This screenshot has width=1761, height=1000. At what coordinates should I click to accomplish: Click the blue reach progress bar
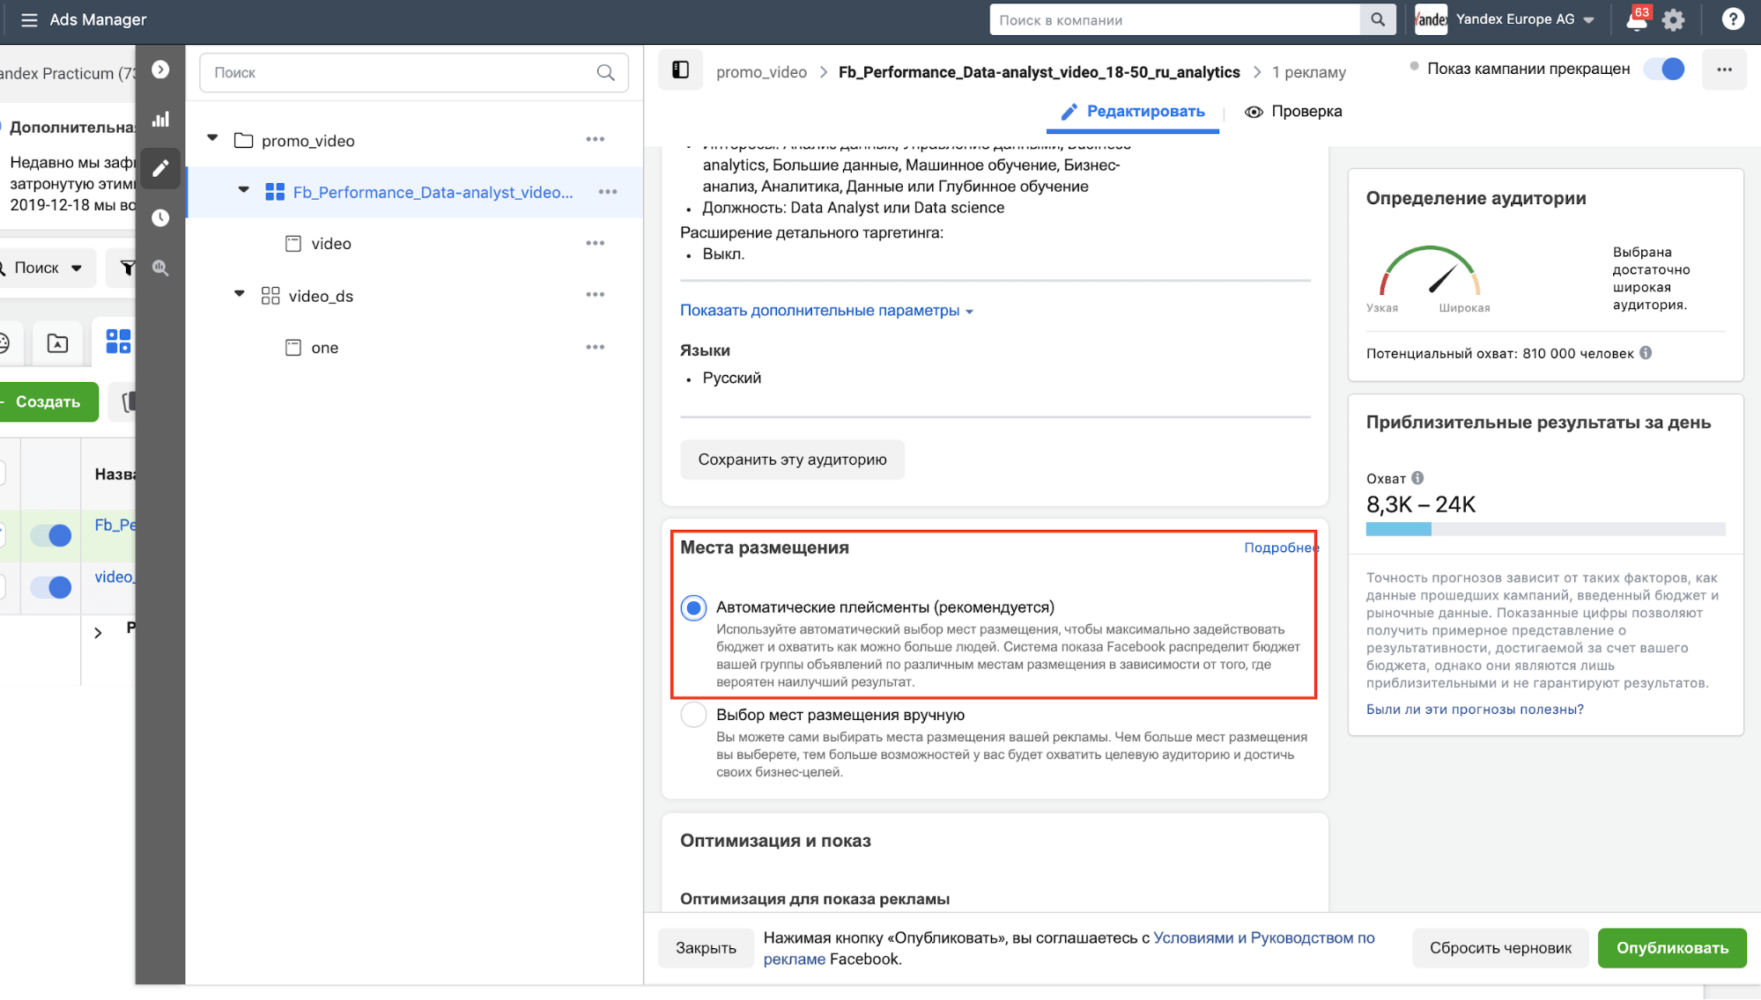click(x=1398, y=528)
